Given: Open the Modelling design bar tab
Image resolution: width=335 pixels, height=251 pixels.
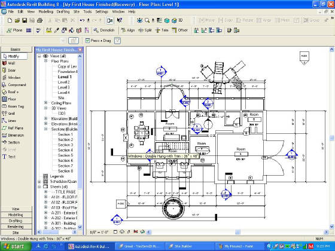Looking at the screenshot, I should pos(16,215).
